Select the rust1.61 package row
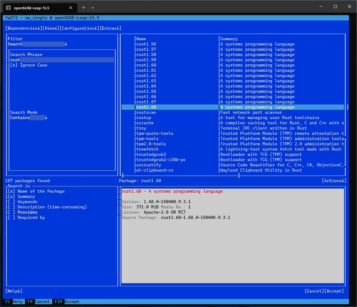Screen dimensions: 357x307 [x=233, y=70]
